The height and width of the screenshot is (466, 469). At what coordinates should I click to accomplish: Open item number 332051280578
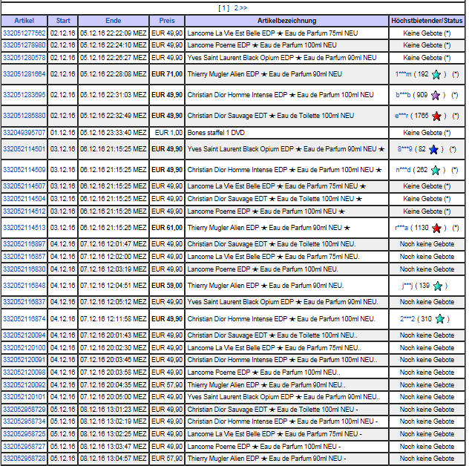[24, 58]
